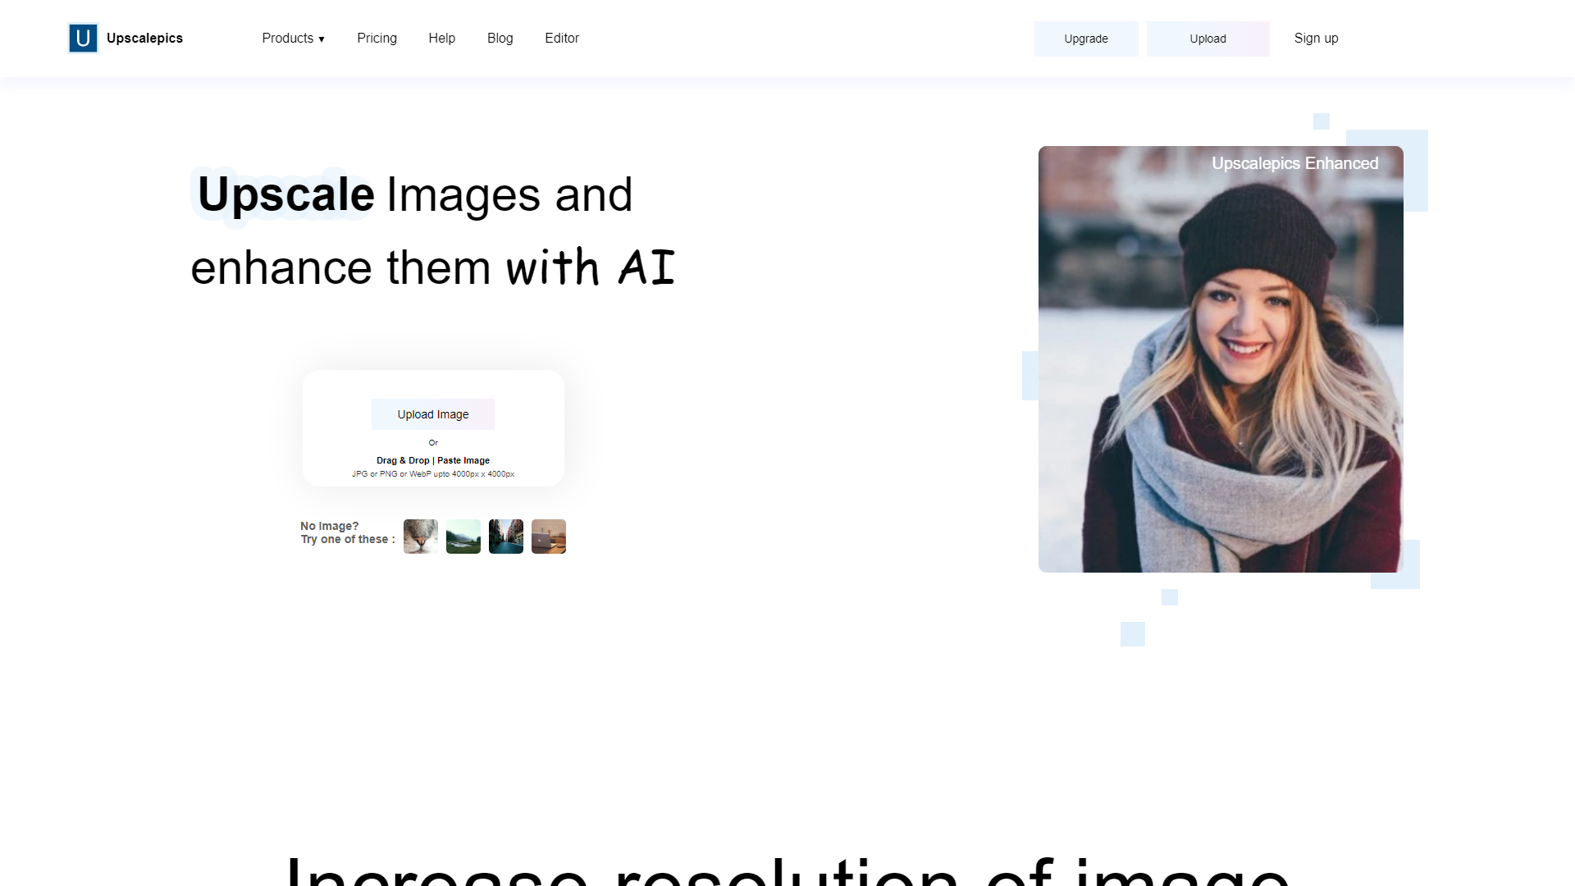Click the Sign up link
This screenshot has width=1575, height=886.
(1316, 39)
